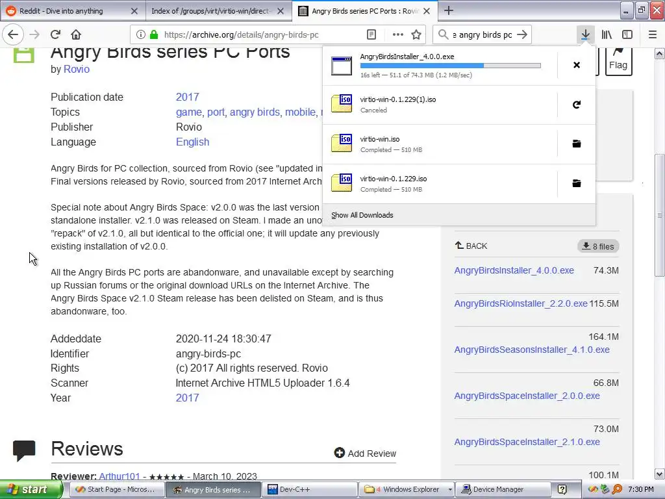The width and height of the screenshot is (665, 499).
Task: Switch to the Index of /groups/virt tab
Action: tap(218, 11)
